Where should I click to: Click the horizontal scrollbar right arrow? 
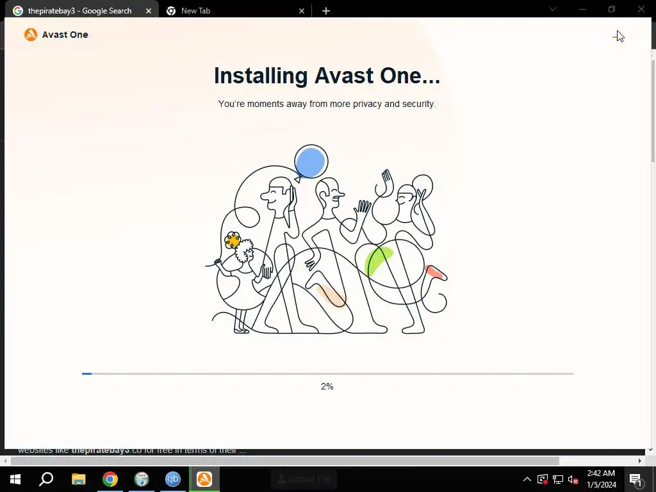tap(640, 461)
